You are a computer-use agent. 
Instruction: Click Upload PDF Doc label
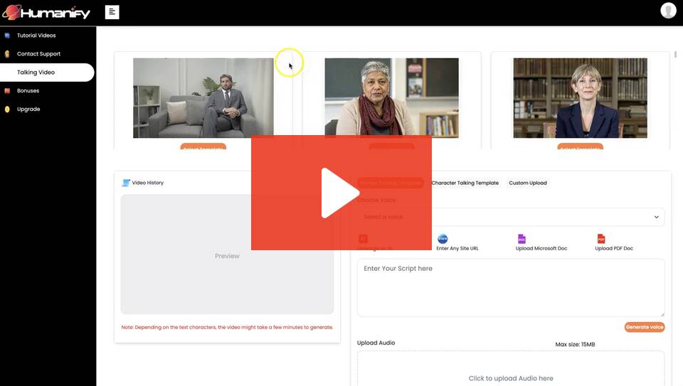pyautogui.click(x=614, y=249)
